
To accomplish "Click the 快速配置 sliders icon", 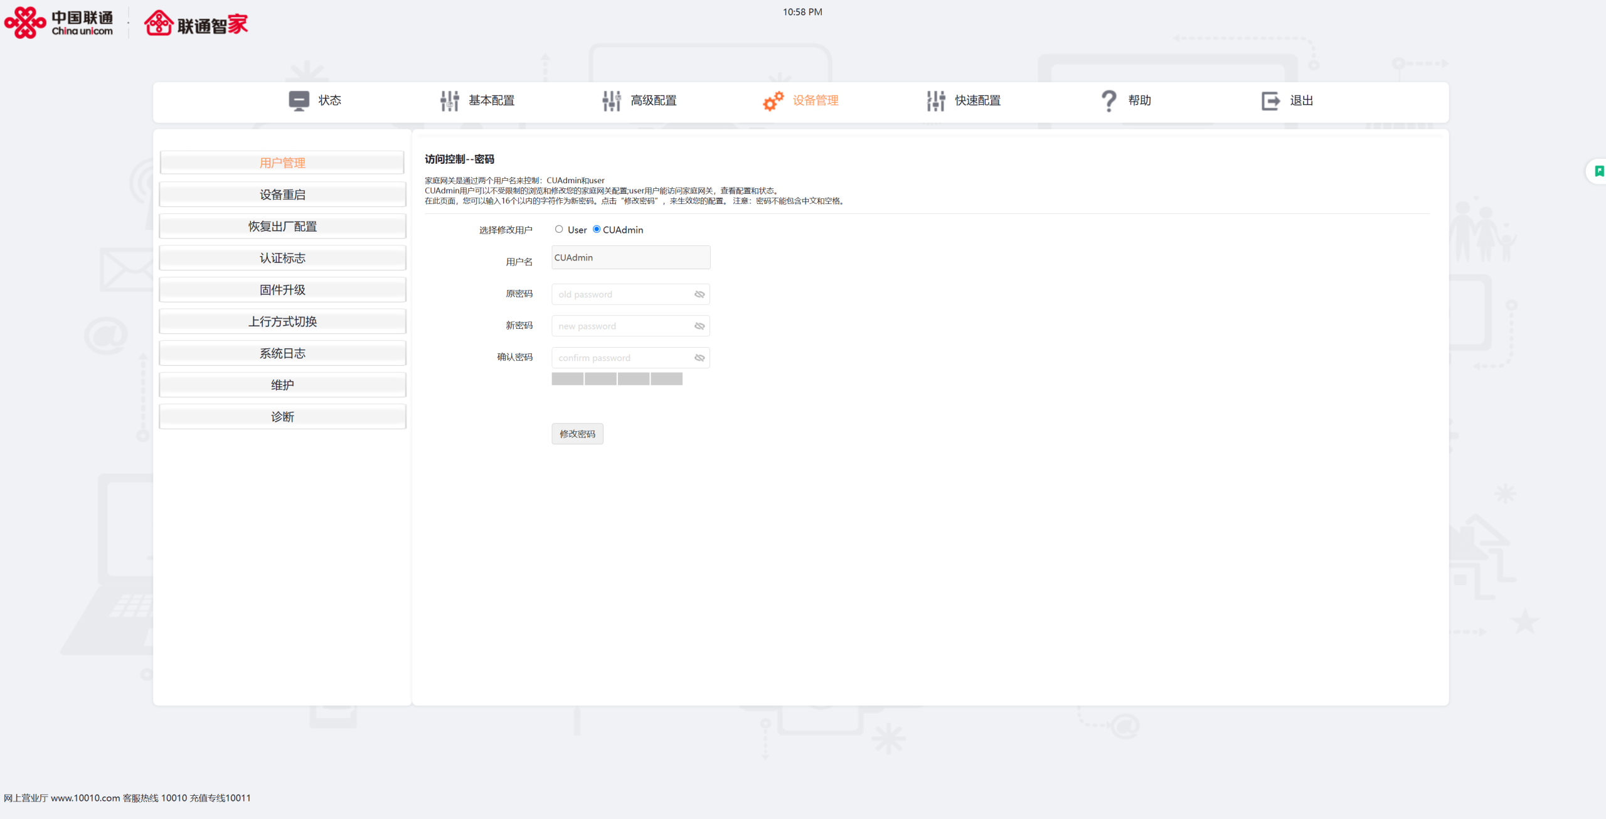I will 936,100.
